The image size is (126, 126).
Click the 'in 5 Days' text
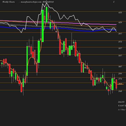tap(122, 110)
